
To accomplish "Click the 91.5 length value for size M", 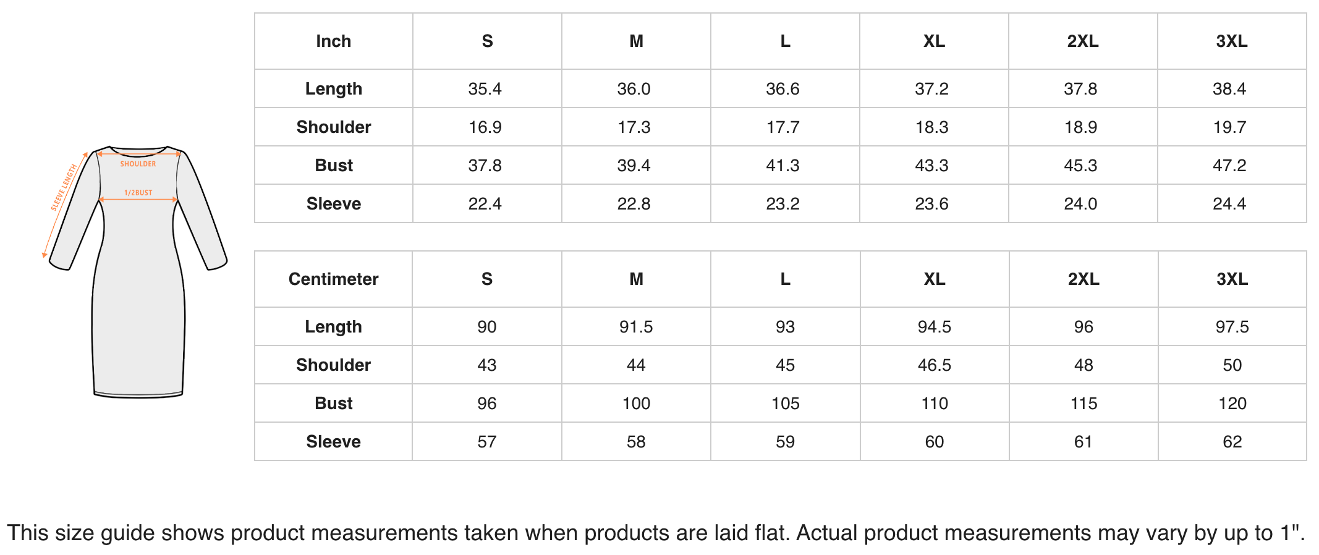I will coord(636,327).
